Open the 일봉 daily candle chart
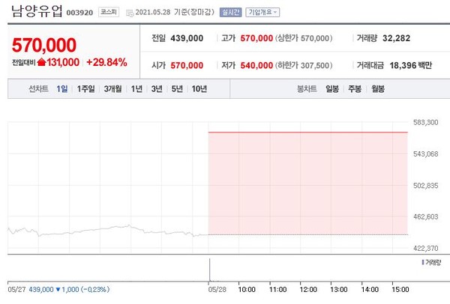 click(332, 89)
